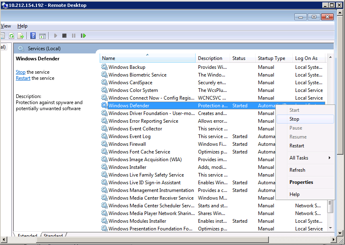Select Windows Presentation Foundation Font Cache row
The height and width of the screenshot is (245, 345).
[213, 228]
